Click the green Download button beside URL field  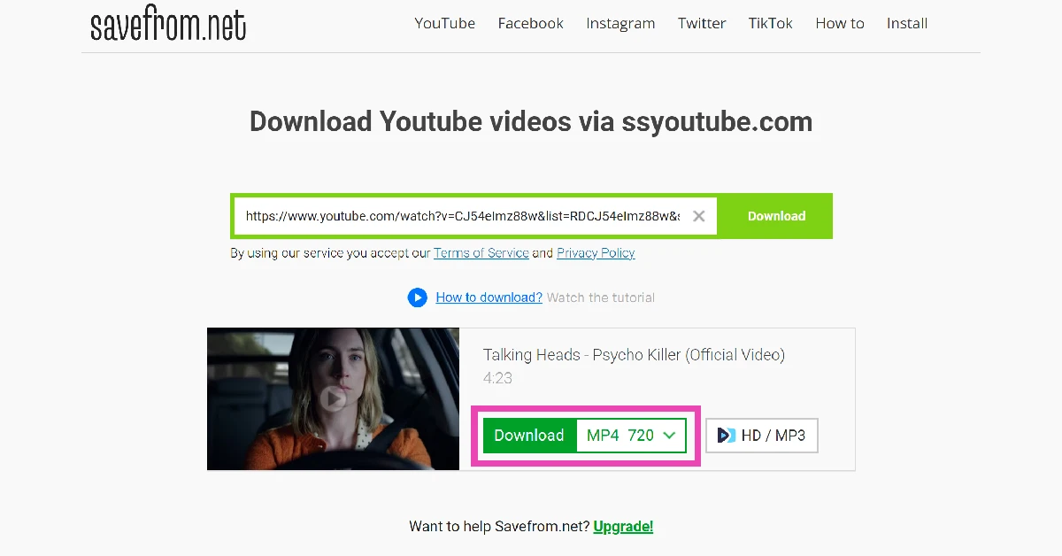(x=776, y=216)
